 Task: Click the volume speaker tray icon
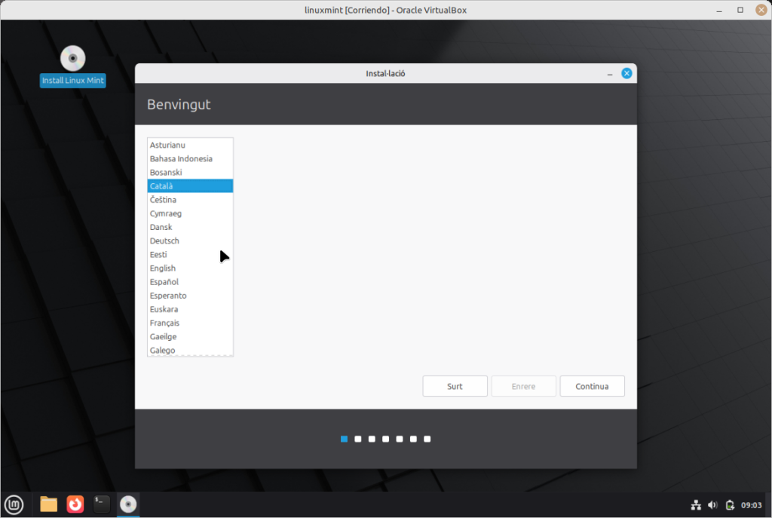pos(712,504)
